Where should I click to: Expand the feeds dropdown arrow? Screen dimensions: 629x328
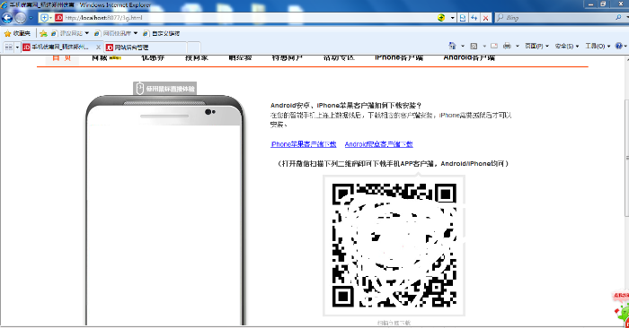point(484,46)
